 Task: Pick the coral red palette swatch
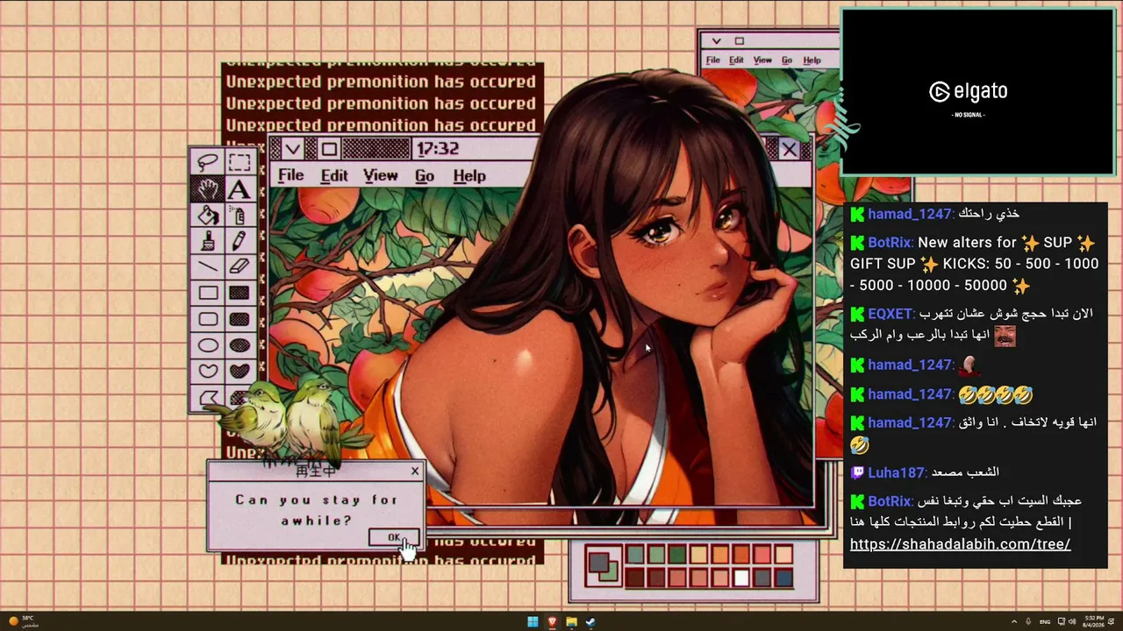pos(762,554)
